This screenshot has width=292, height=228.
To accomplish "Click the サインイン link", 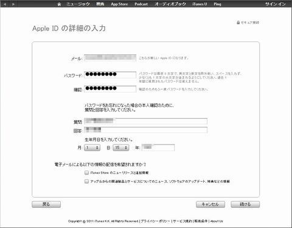I will click(x=276, y=4).
